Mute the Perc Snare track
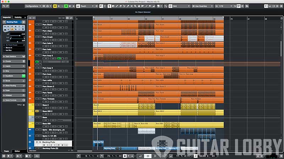284x159 pixels. (x=37, y=24)
